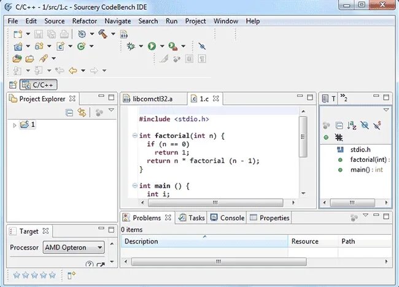Open Project Explorer view menu triangle

(x=111, y=110)
